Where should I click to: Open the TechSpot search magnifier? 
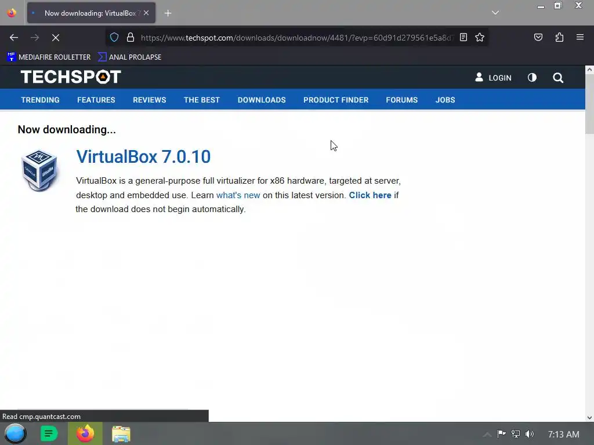[x=558, y=78]
